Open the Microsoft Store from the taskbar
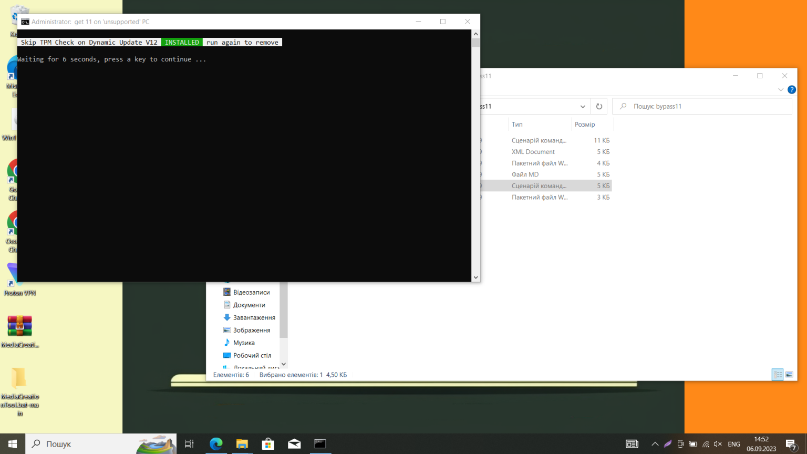This screenshot has height=454, width=807. 268,444
